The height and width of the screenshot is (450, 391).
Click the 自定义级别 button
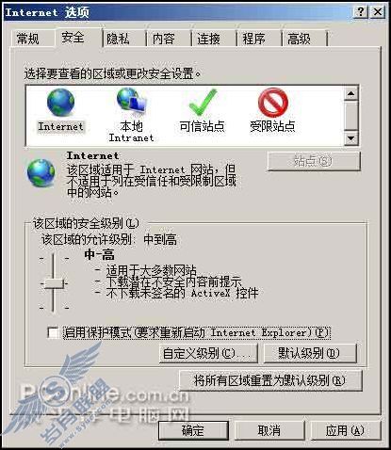208,353
